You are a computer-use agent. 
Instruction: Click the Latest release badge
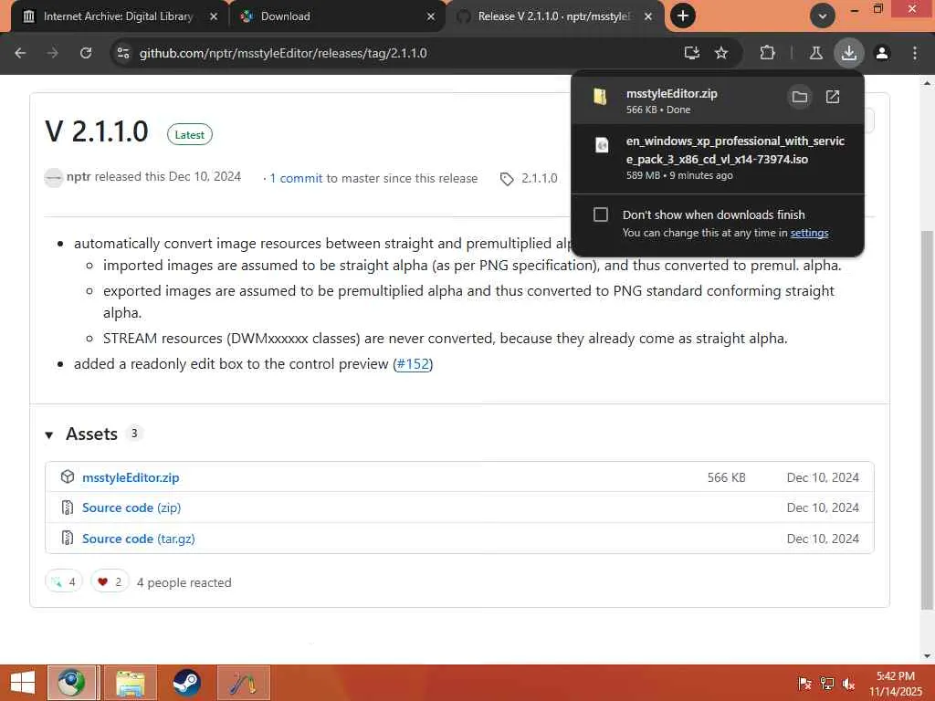(x=190, y=135)
